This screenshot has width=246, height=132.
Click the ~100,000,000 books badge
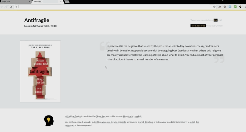[x=198, y=26]
